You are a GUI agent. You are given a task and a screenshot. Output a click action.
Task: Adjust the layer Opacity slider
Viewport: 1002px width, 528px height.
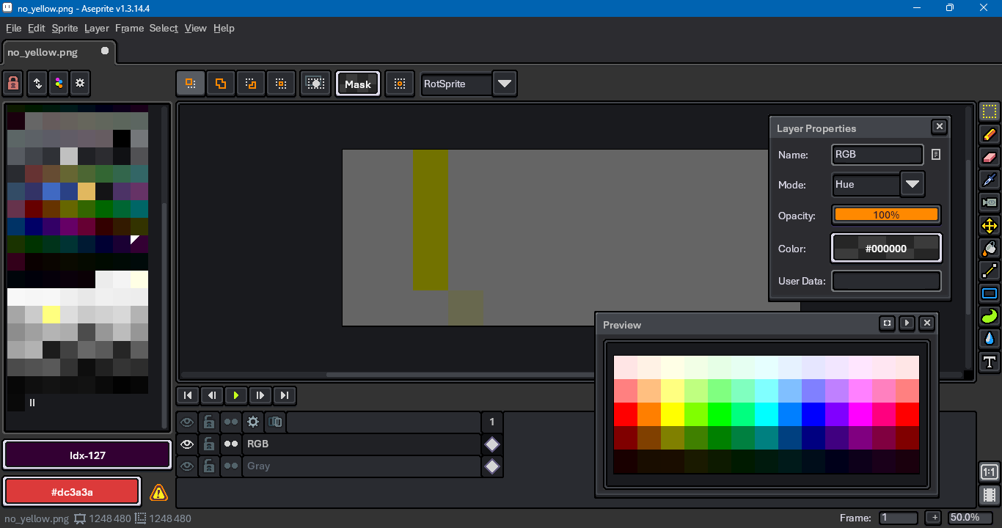click(886, 215)
